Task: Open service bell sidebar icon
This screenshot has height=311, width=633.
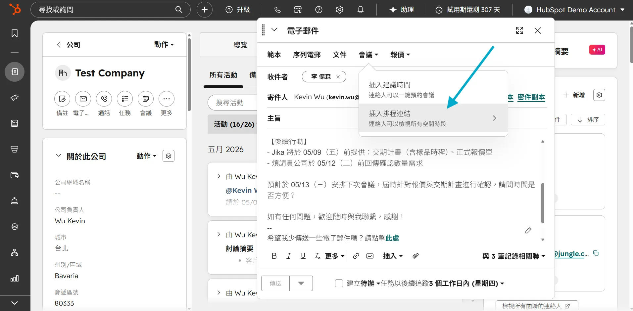Action: (x=15, y=201)
